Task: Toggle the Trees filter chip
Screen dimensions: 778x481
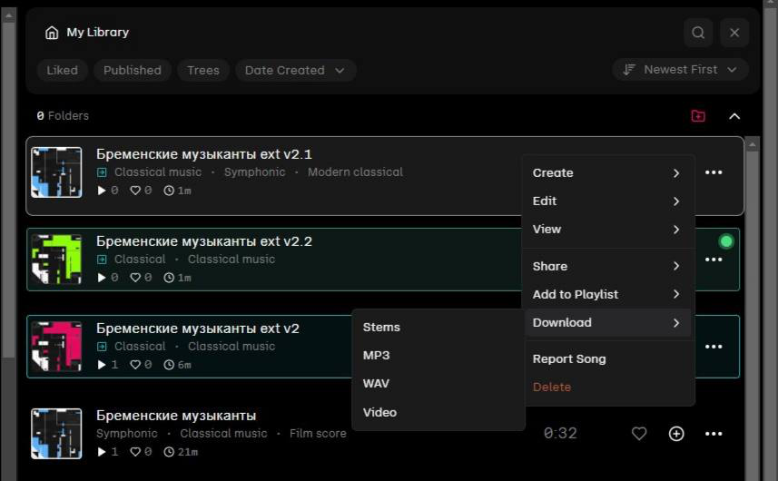Action: pyautogui.click(x=203, y=70)
